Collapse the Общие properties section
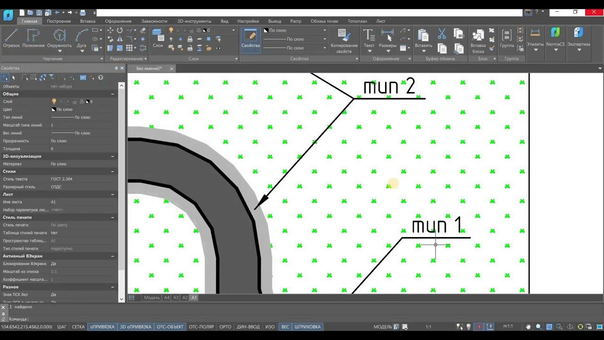 tap(113, 94)
